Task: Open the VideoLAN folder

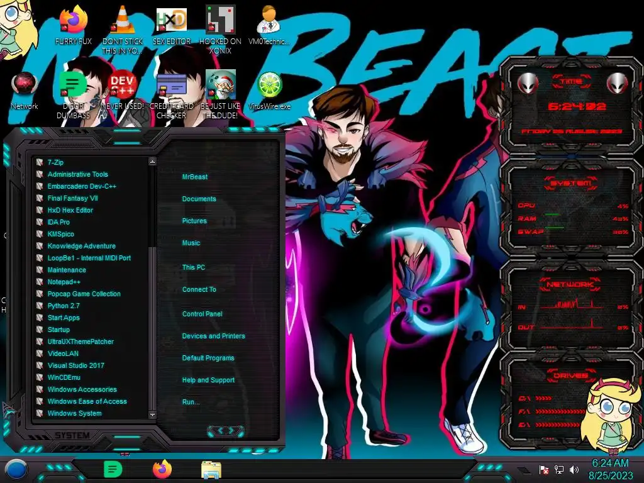Action: 63,353
